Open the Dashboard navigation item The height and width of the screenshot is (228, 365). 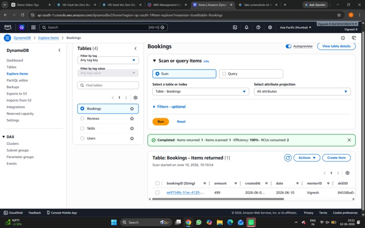[15, 61]
